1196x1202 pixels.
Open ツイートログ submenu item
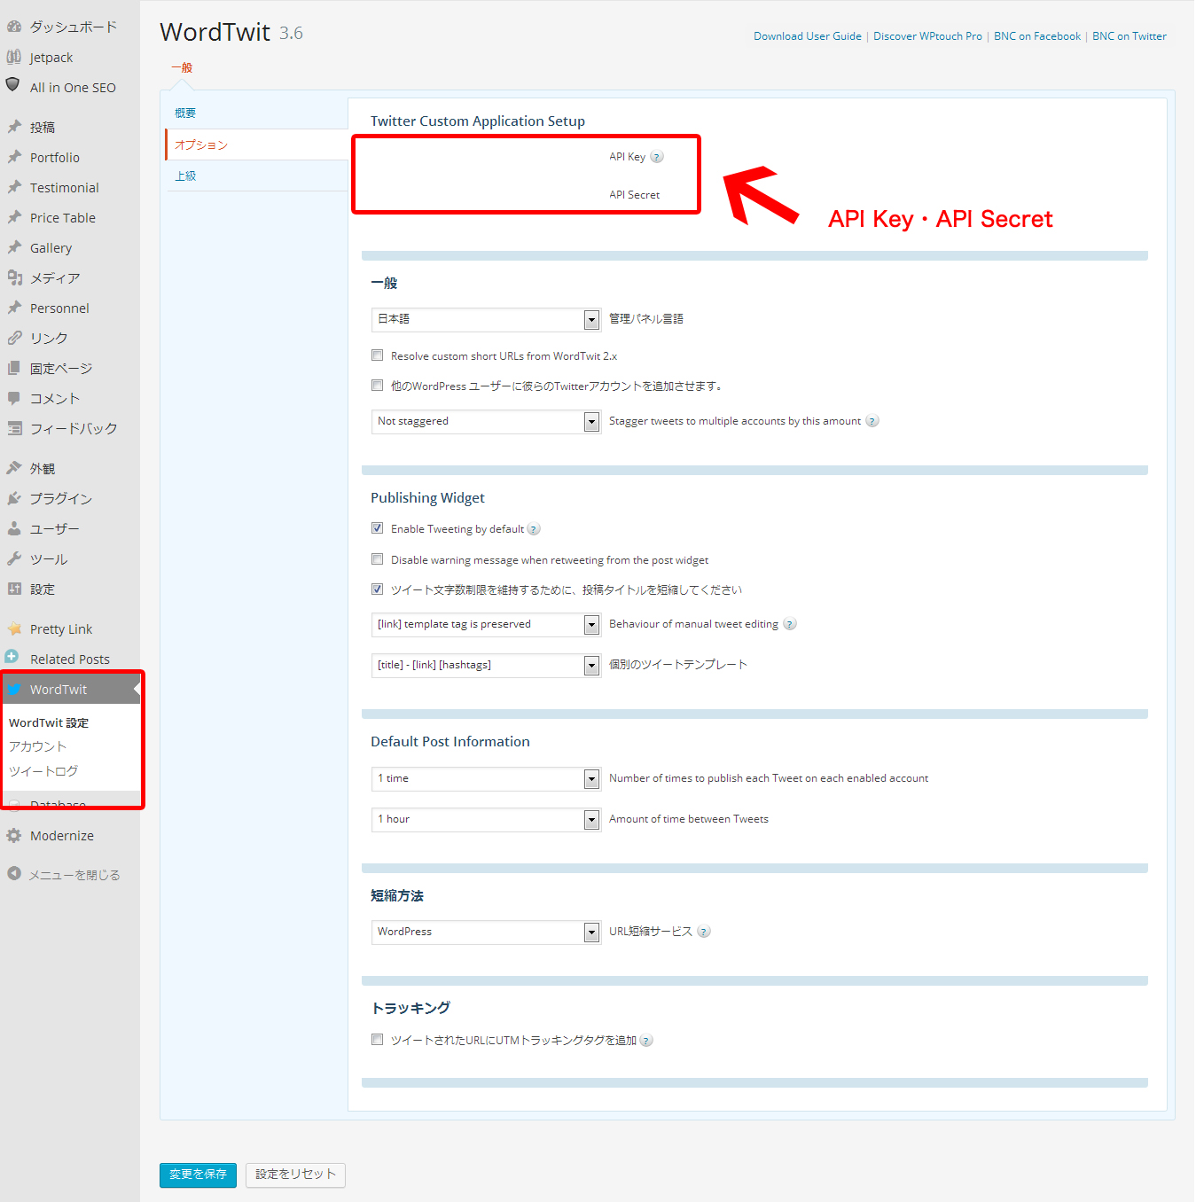43,771
